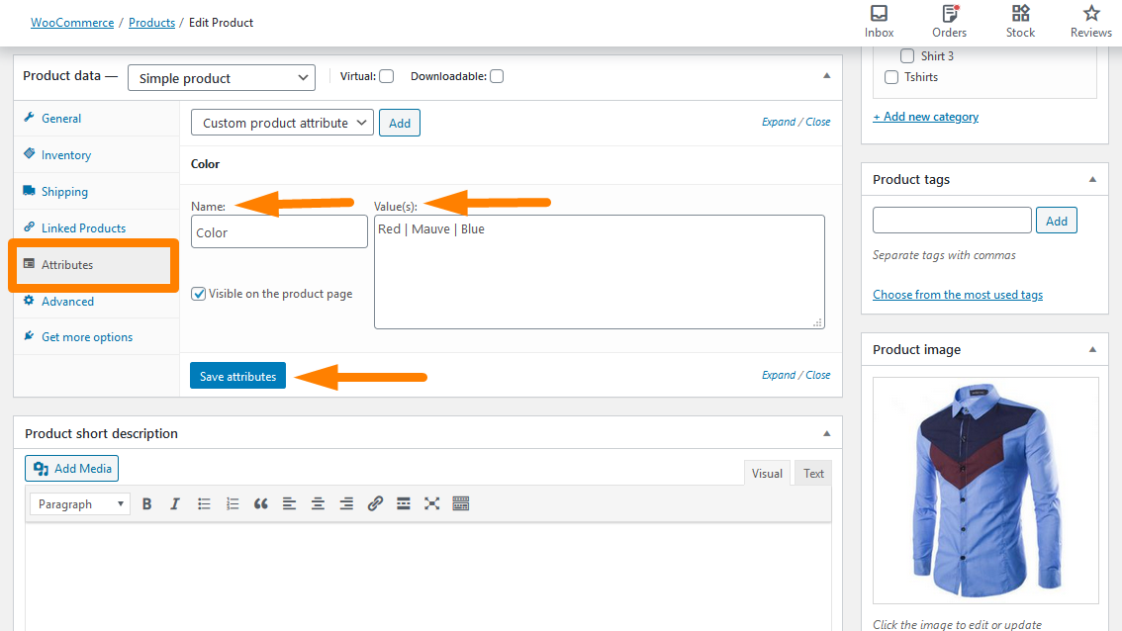Follow the WooCommerce breadcrumb link
The image size is (1122, 631).
(72, 23)
